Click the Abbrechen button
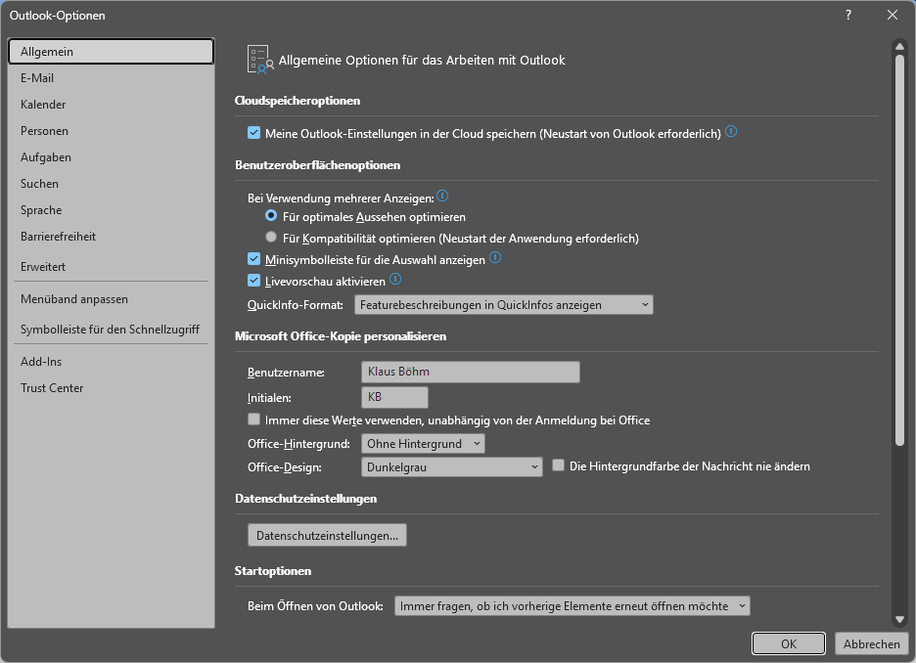Viewport: 916px width, 663px height. point(871,643)
